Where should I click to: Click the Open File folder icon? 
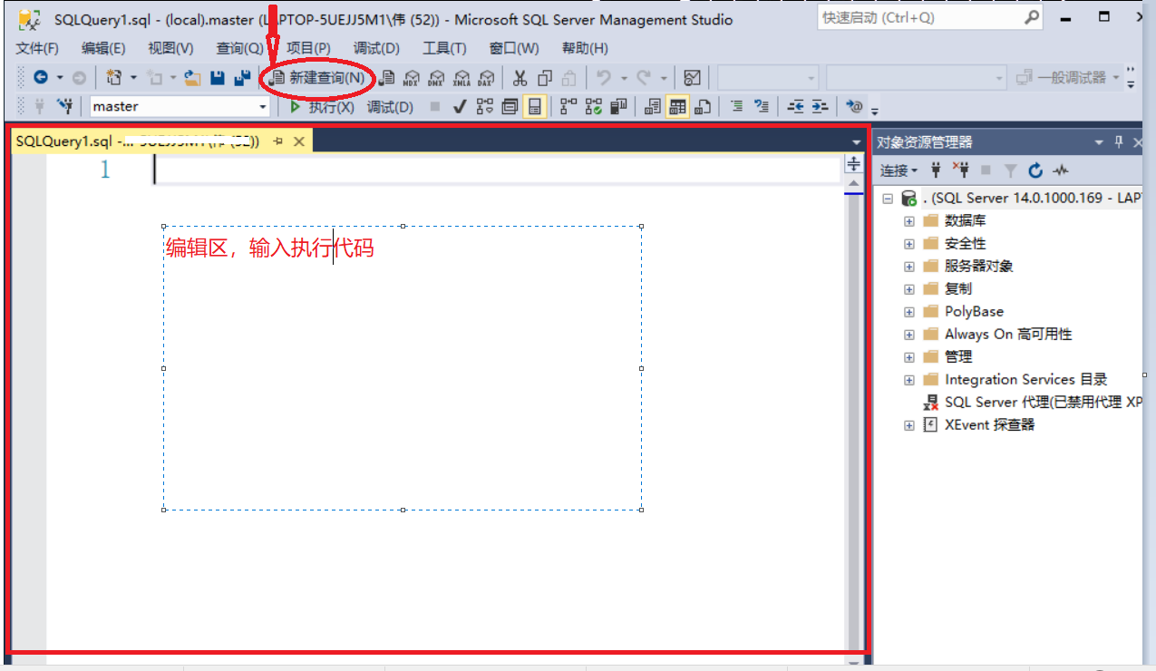[x=192, y=78]
